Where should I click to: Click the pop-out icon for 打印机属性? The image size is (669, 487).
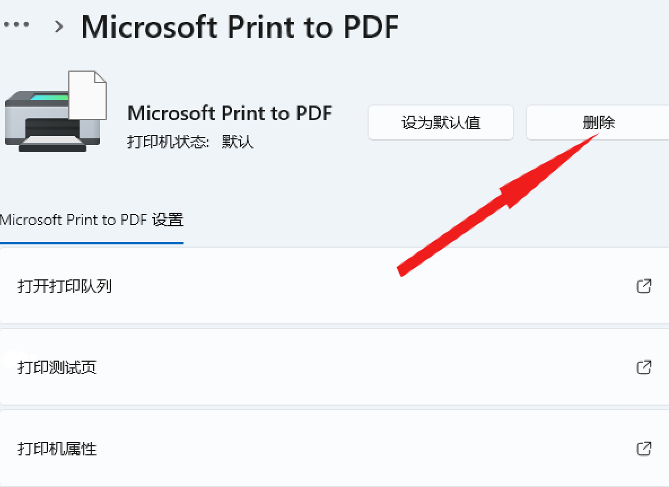(644, 448)
